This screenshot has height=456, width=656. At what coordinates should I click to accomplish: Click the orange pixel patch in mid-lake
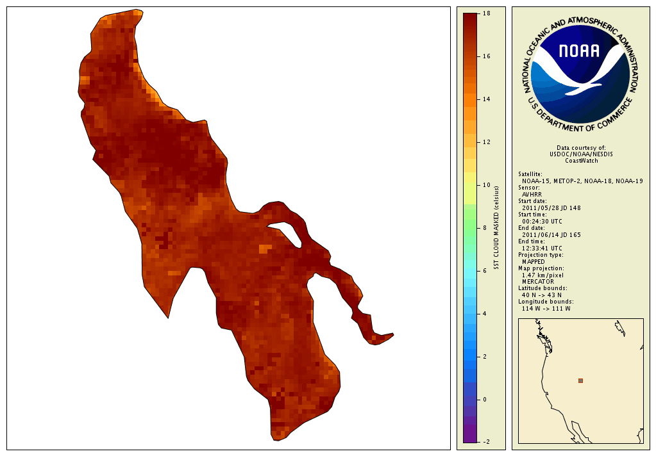[265, 249]
